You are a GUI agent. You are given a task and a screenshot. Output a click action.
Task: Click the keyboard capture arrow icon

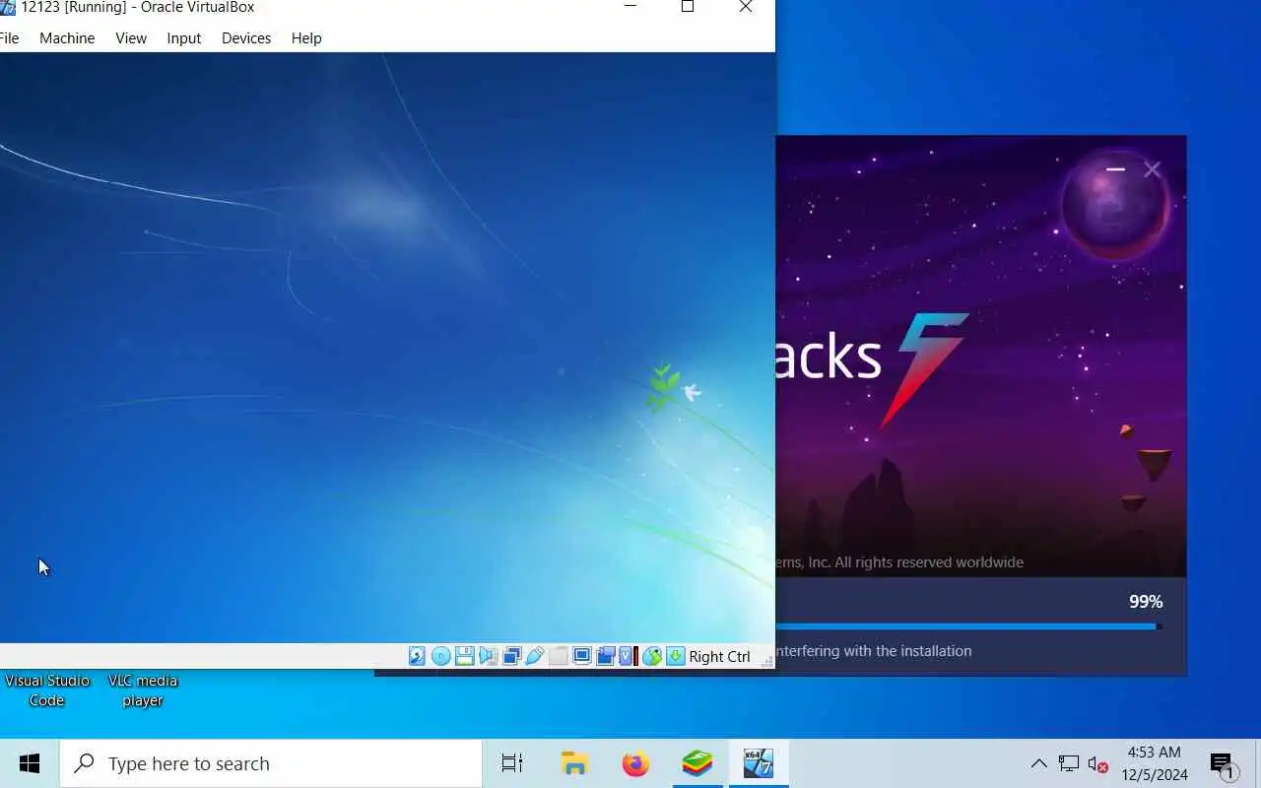pyautogui.click(x=676, y=656)
